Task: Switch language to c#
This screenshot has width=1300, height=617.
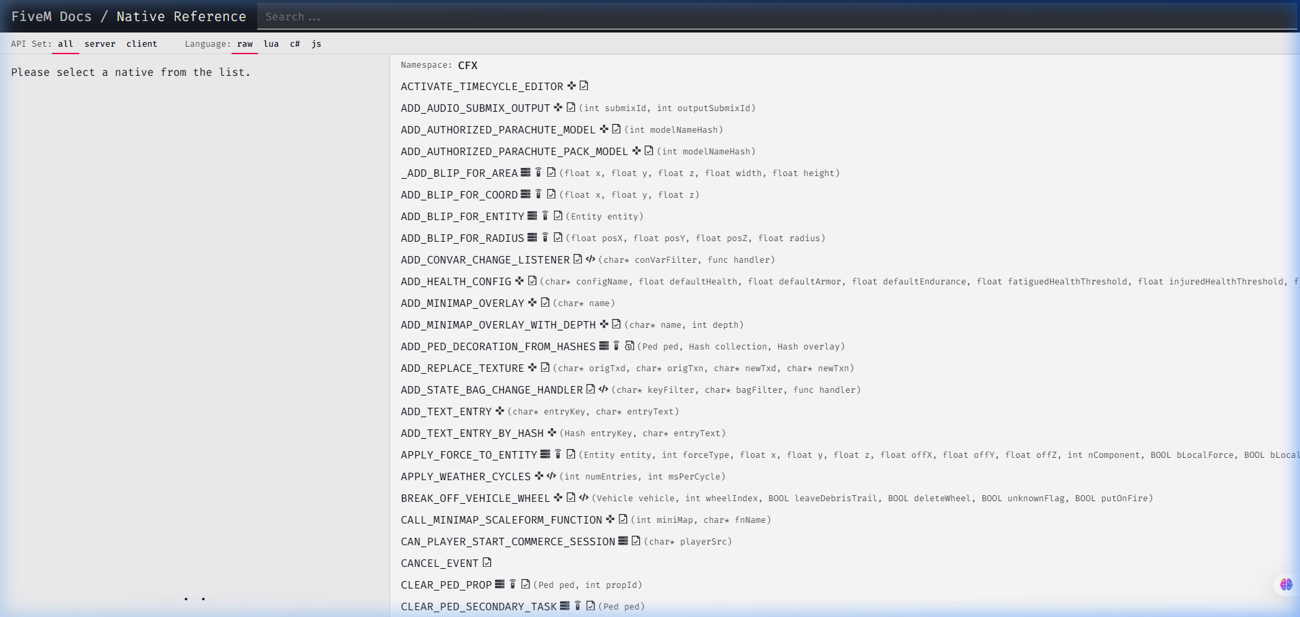Action: (x=295, y=44)
